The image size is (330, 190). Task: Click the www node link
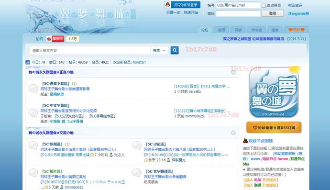tap(255, 159)
